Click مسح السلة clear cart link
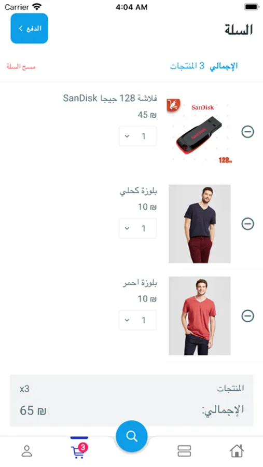 point(21,66)
